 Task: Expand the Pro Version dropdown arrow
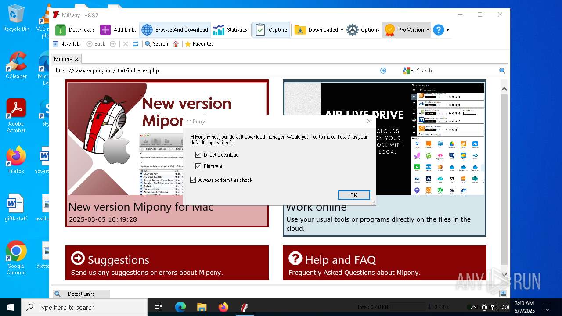tap(428, 30)
